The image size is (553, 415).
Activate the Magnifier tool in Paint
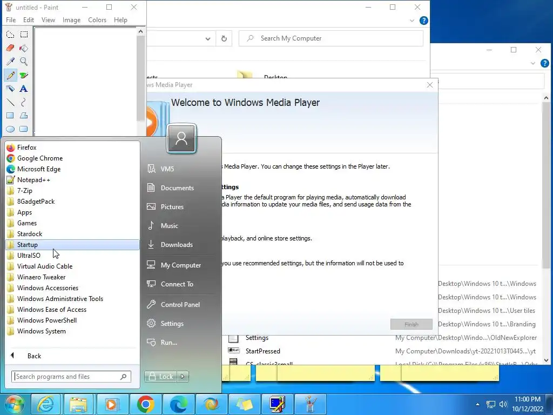click(24, 62)
